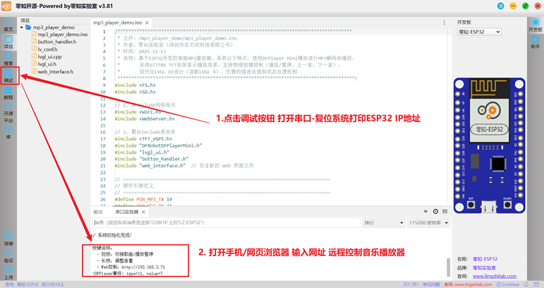Click the 开发板 panel header label
Image resolution: width=544 pixels, height=288 pixels.
pyautogui.click(x=464, y=22)
